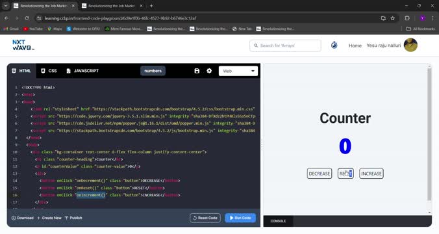Click the onIncrement() text on line 16
This screenshot has width=439, height=234.
tap(91, 195)
